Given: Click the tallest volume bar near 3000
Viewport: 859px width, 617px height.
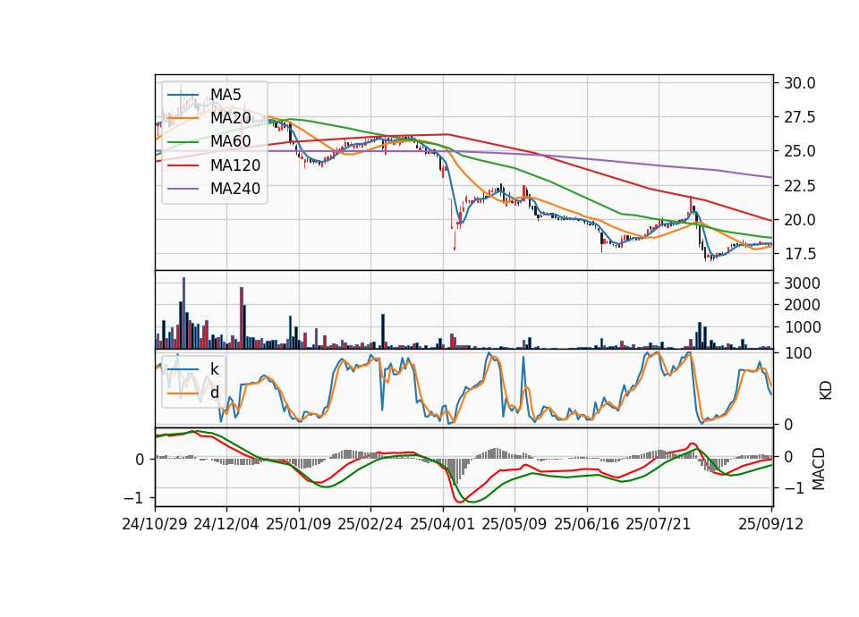Looking at the screenshot, I should tap(183, 313).
